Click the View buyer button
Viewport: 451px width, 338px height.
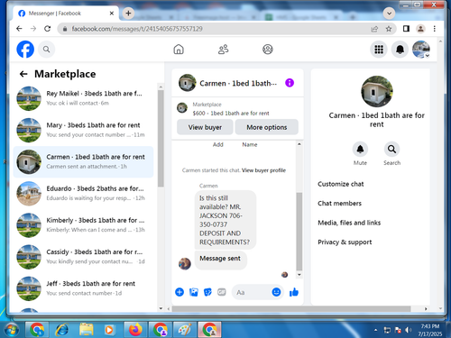click(x=205, y=127)
